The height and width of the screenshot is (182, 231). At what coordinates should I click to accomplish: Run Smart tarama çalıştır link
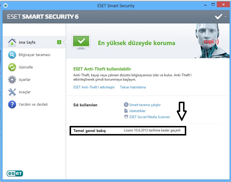(x=145, y=105)
